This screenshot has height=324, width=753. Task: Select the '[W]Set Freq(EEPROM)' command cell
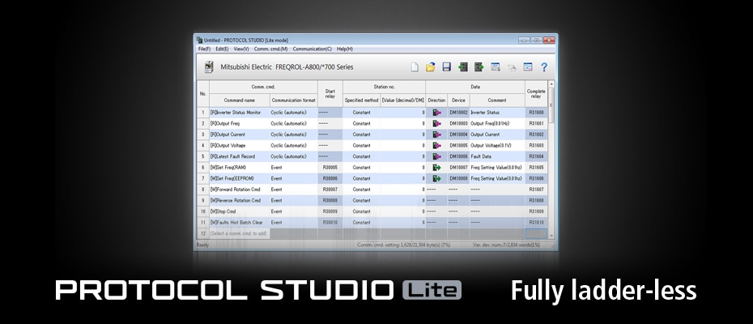point(239,178)
